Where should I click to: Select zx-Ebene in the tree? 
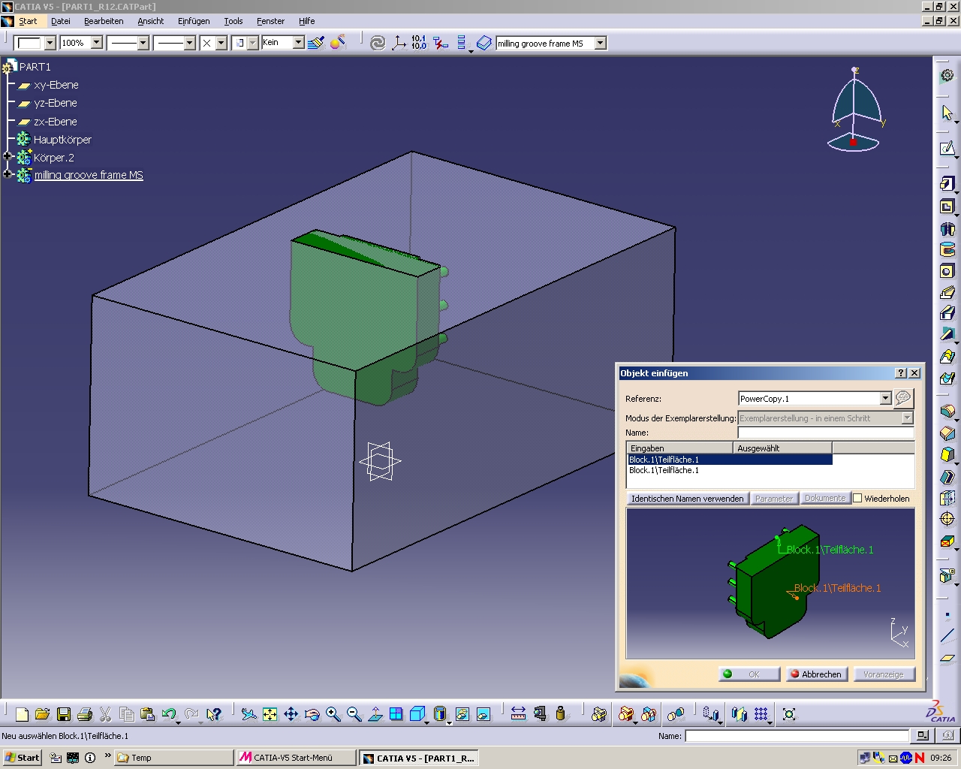[55, 122]
